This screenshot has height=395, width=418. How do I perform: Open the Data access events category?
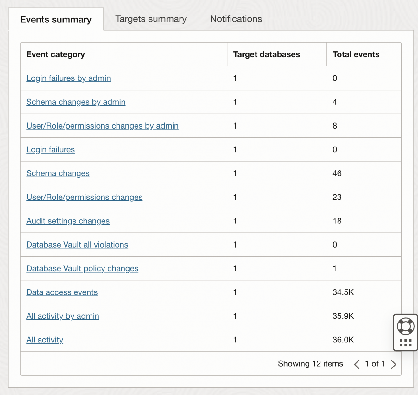point(62,292)
